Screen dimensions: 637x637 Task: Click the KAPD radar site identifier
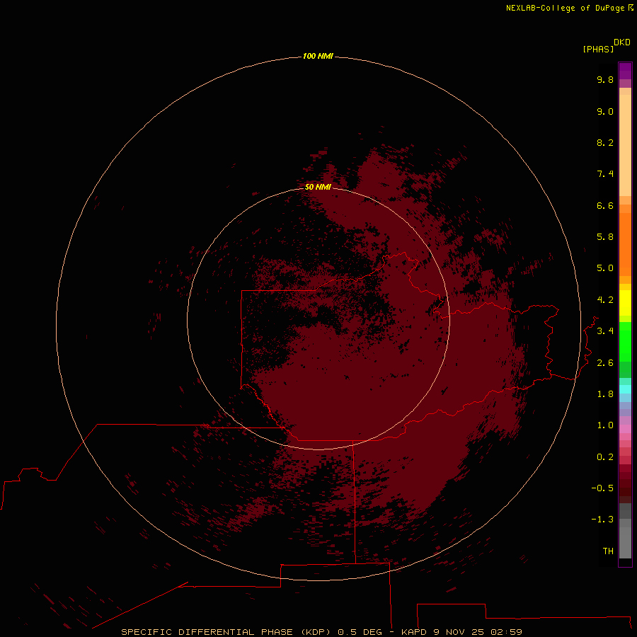coord(414,632)
